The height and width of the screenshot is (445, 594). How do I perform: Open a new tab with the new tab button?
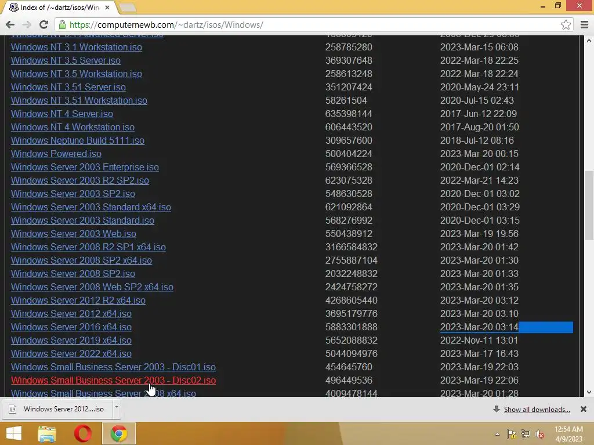point(128,8)
